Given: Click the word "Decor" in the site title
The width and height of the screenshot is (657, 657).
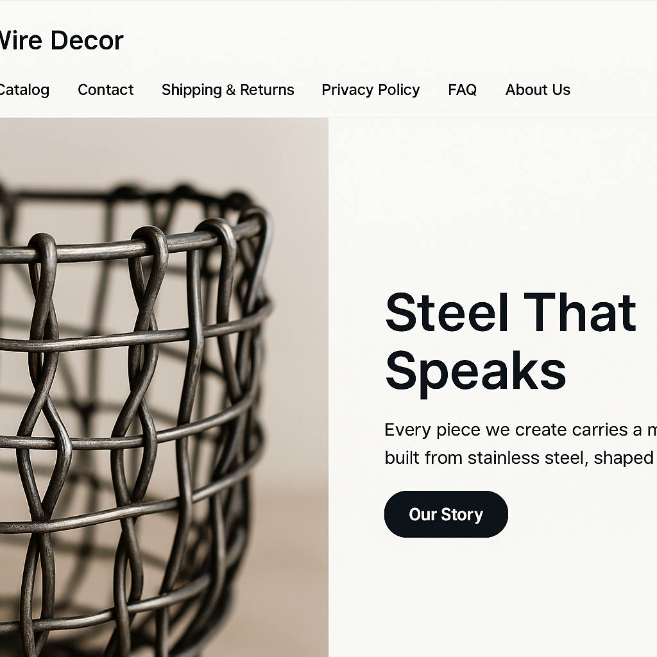Looking at the screenshot, I should tap(87, 40).
